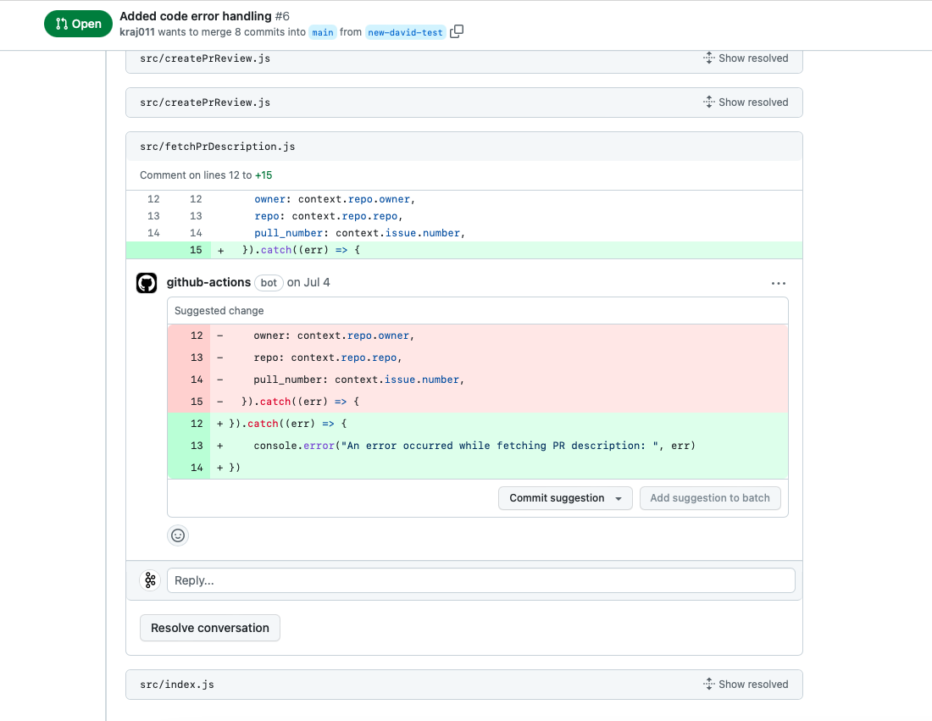
Task: Click the avatar icon next to the Reply box
Action: click(150, 580)
